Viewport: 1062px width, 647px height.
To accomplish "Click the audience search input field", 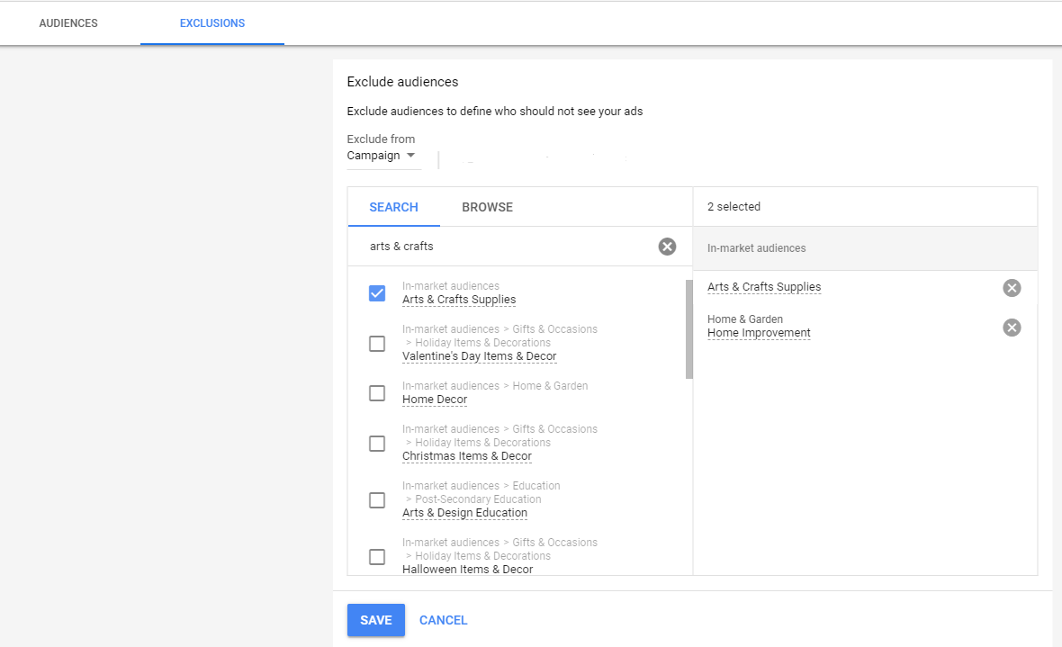I will click(508, 247).
